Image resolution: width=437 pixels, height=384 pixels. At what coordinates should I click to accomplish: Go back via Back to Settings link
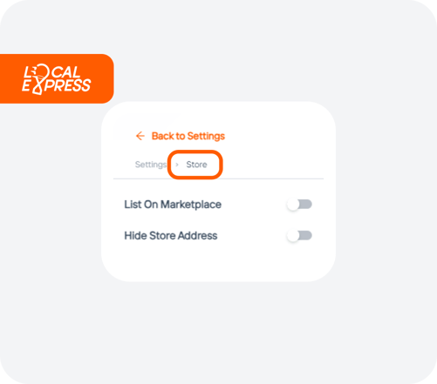pyautogui.click(x=181, y=136)
